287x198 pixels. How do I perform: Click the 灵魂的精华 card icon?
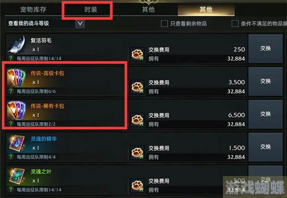pyautogui.click(x=17, y=143)
